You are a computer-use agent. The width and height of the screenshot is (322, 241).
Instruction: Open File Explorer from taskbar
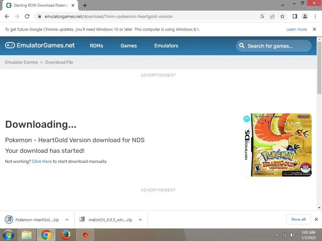click(x=27, y=235)
